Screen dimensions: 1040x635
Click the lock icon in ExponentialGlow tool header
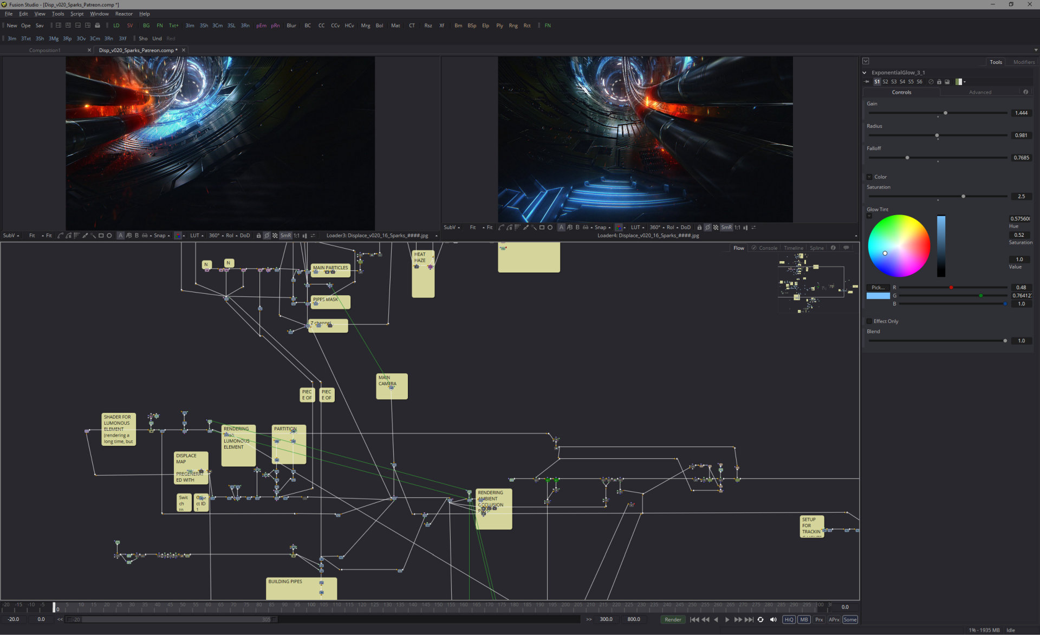(939, 82)
